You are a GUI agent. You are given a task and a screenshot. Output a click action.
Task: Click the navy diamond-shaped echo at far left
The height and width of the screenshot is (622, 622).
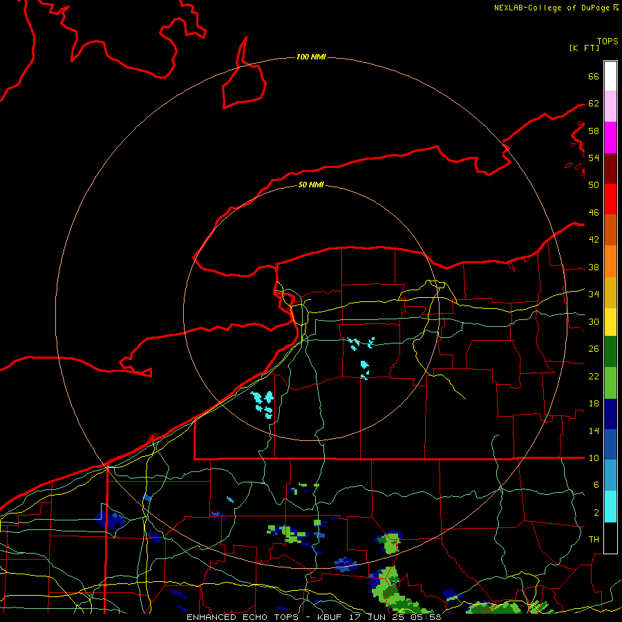pyautogui.click(x=109, y=520)
